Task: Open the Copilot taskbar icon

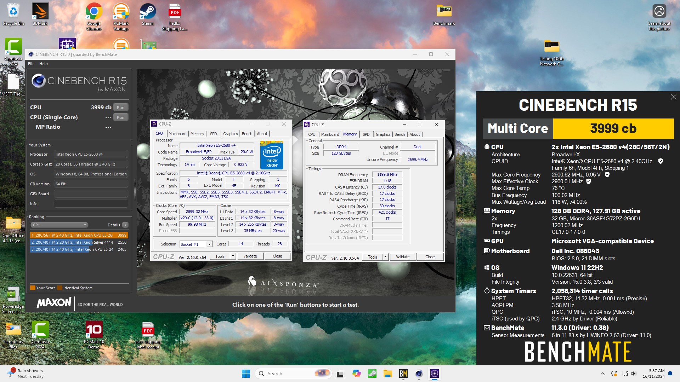Action: (x=357, y=374)
